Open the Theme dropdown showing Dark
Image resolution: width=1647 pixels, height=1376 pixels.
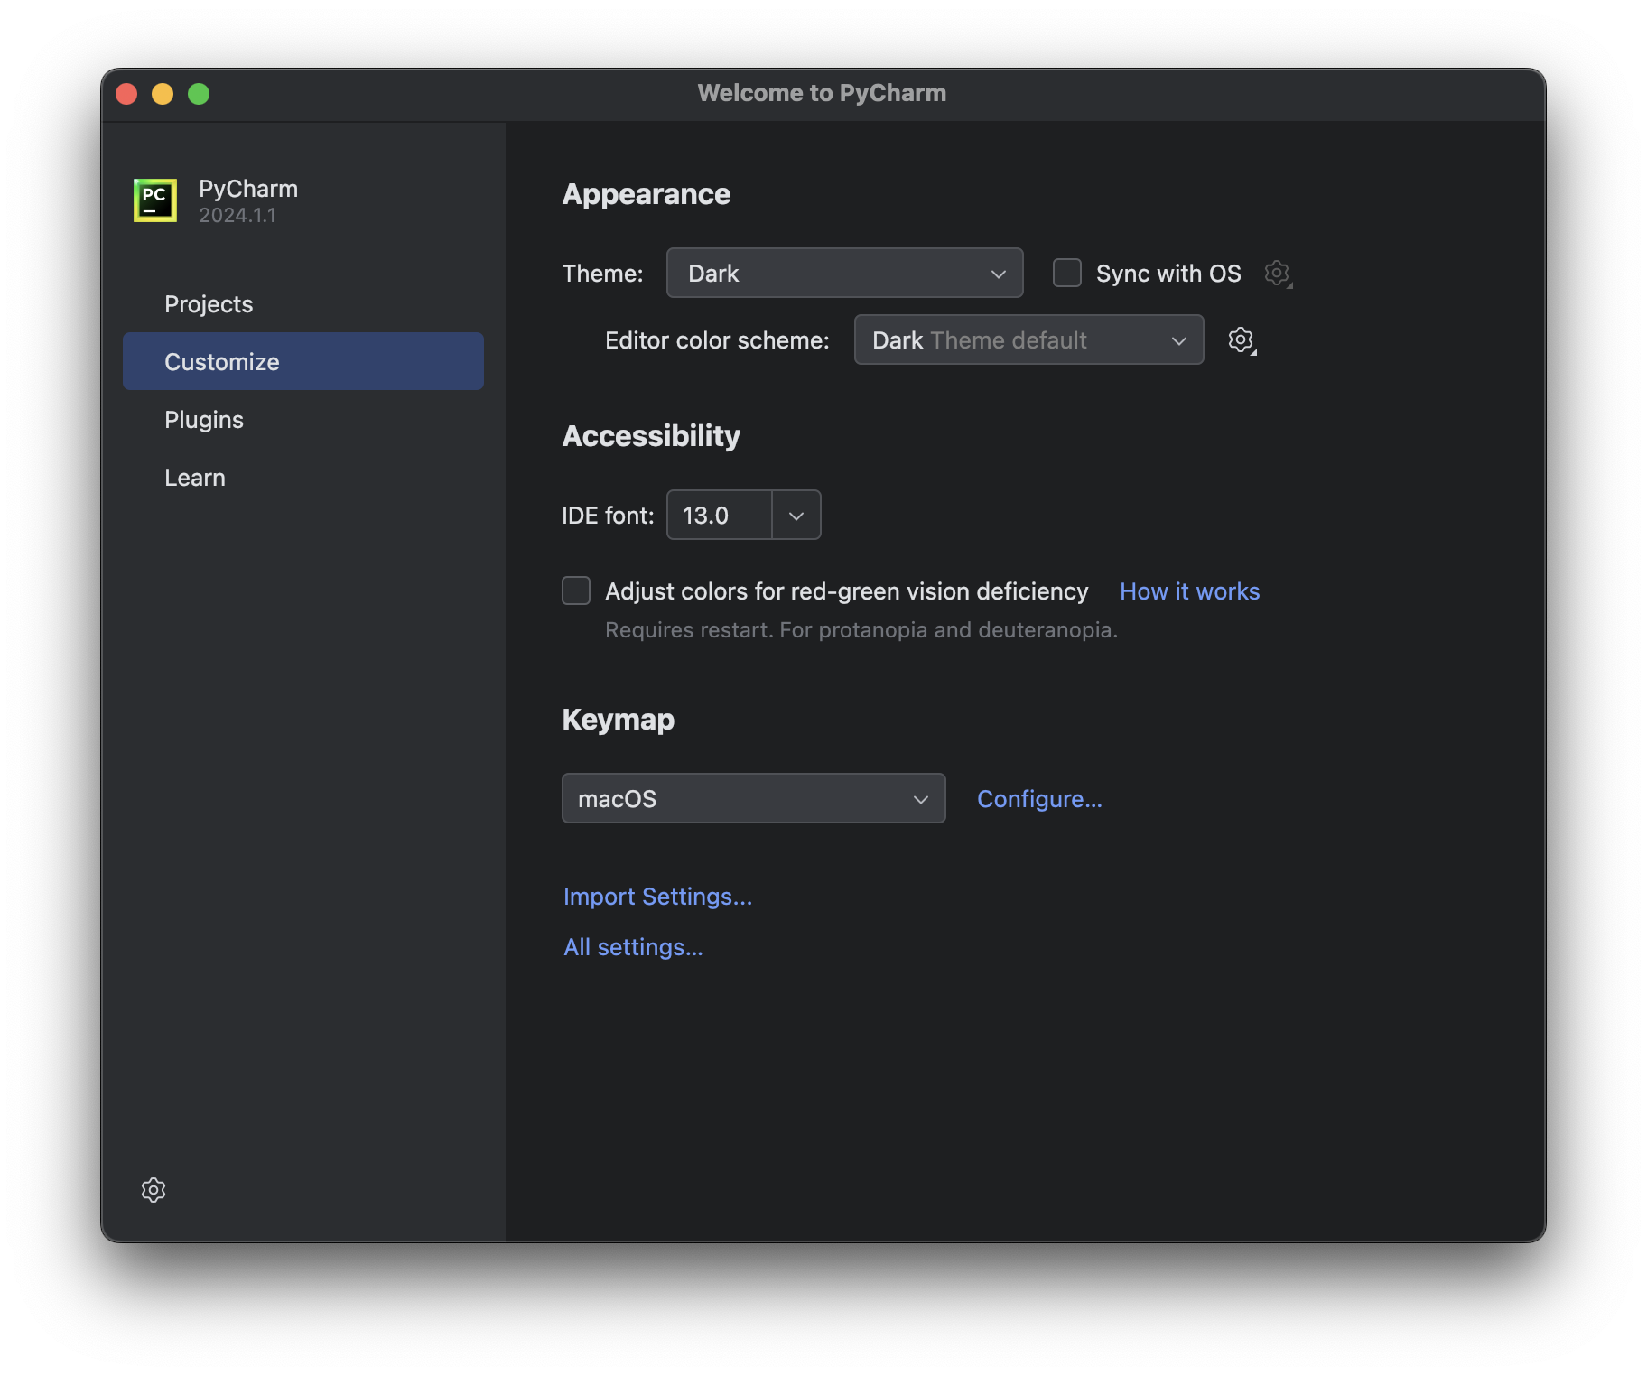[x=844, y=273]
